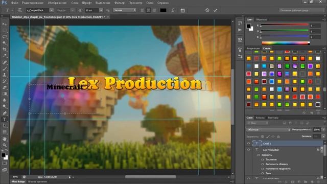Select the Horizontal Type tool
Screen dimensions: 327x184
pyautogui.click(x=5, y=120)
